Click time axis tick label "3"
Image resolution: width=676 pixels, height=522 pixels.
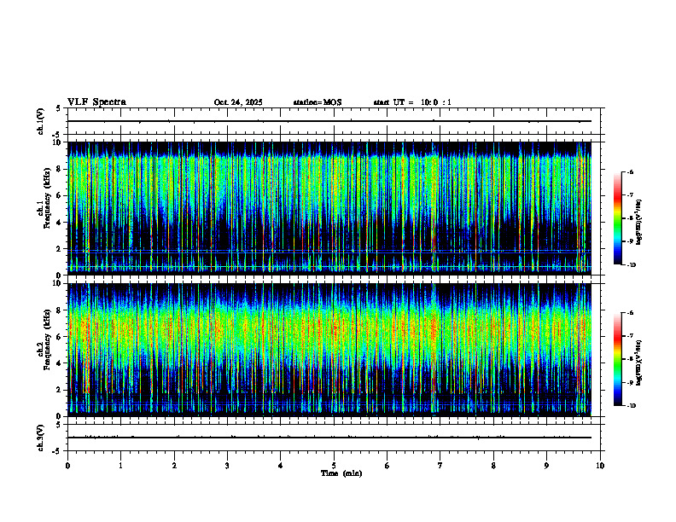pos(227,466)
